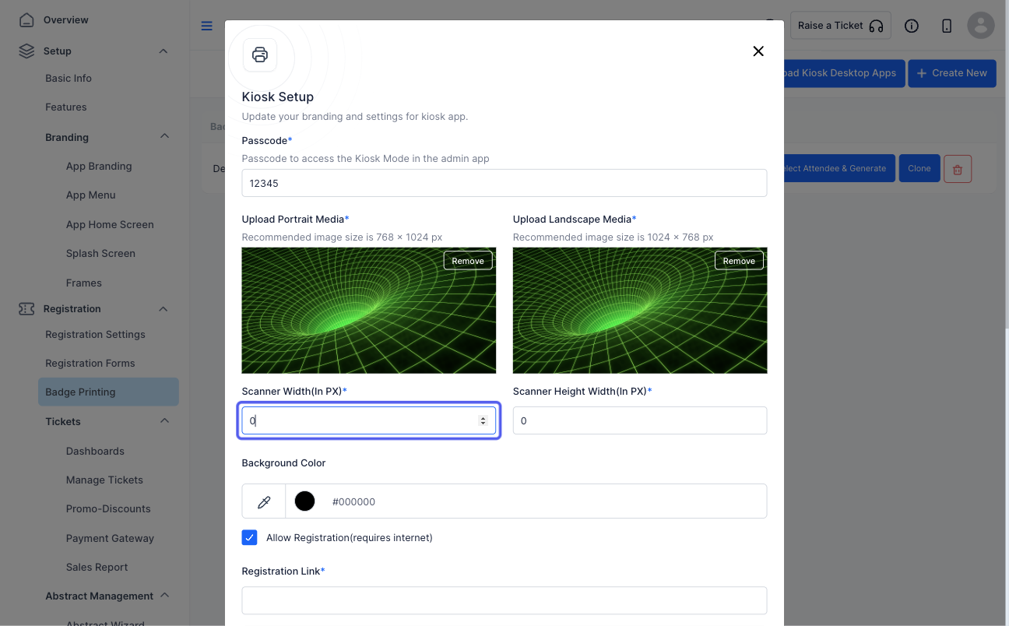The image size is (1009, 626).
Task: Remove the portrait media image
Action: point(468,261)
